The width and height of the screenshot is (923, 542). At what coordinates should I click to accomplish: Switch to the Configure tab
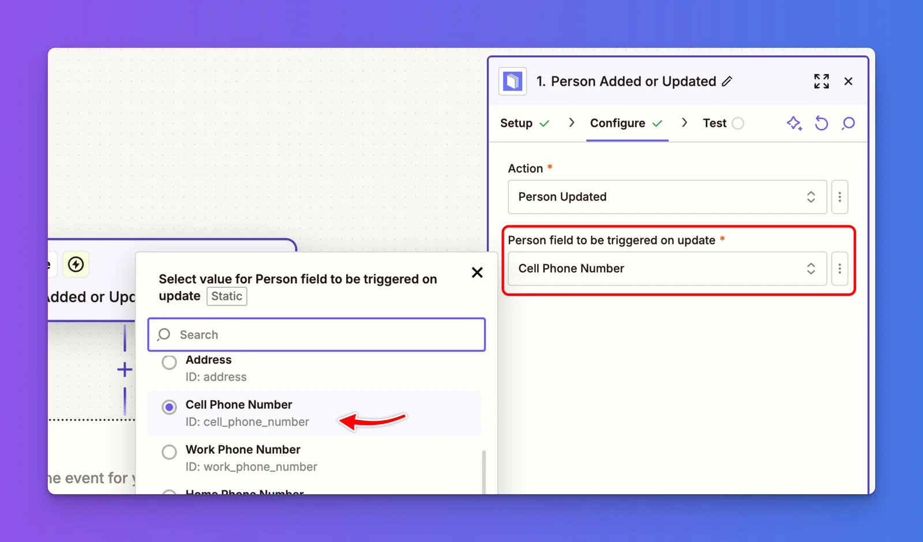pyautogui.click(x=626, y=123)
